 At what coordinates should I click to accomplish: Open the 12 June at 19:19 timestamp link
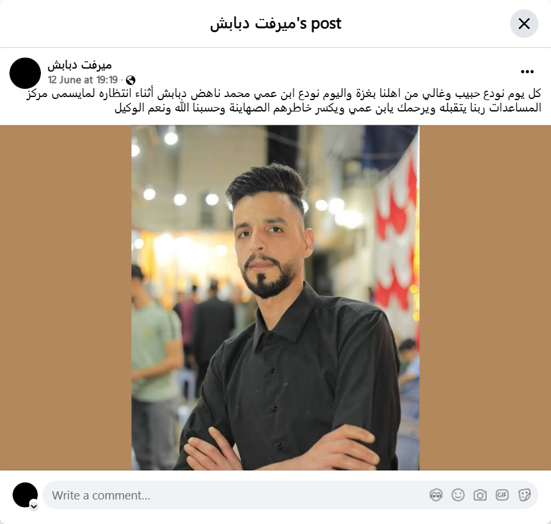point(82,80)
